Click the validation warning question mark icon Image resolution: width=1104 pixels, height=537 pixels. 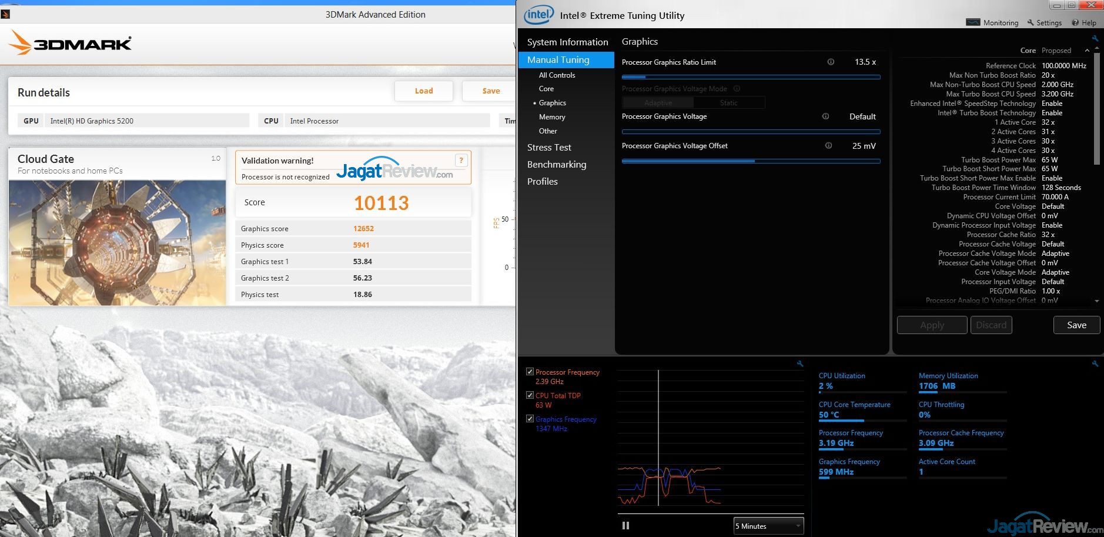461,160
